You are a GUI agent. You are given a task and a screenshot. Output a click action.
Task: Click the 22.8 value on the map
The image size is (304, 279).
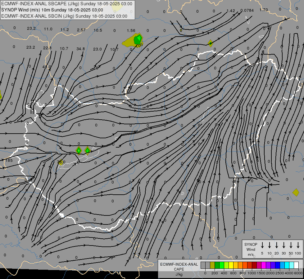(47, 48)
